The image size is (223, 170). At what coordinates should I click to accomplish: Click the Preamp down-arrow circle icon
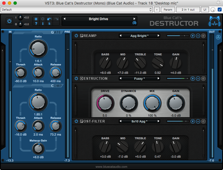click(193, 36)
